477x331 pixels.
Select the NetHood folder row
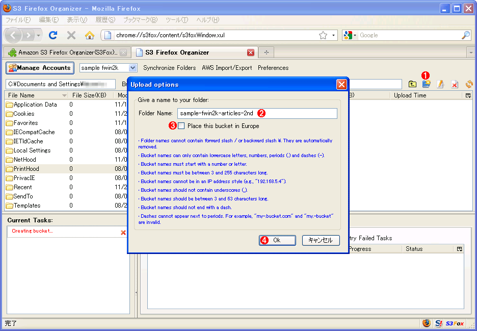coord(66,160)
